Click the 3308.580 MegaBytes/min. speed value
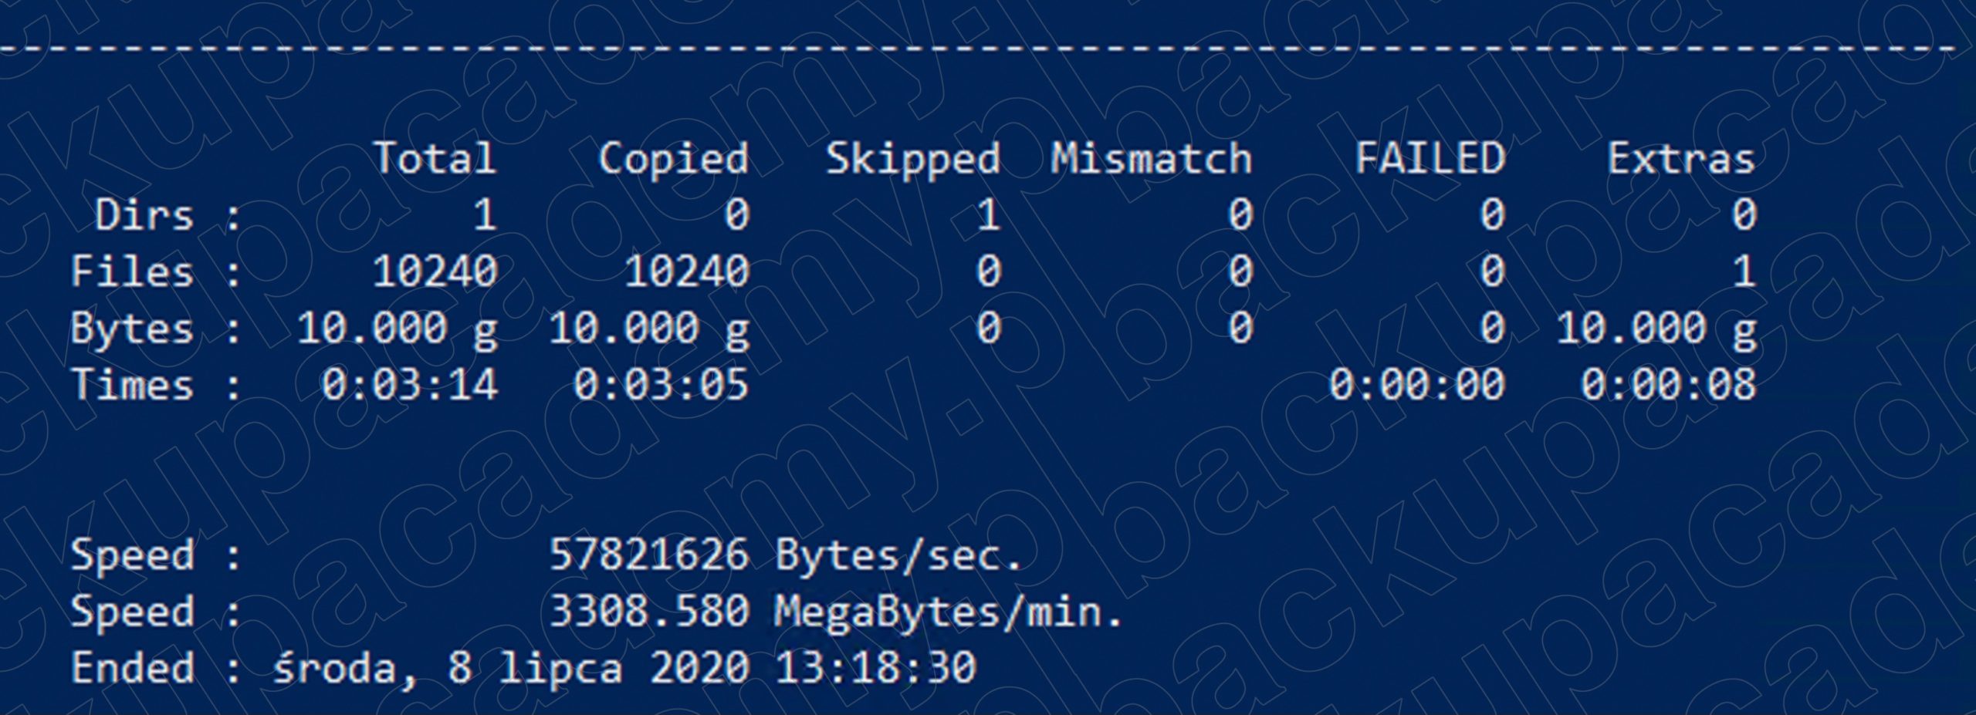1976x715 pixels. 836,612
